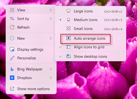Expand the New submenu chevron
The width and height of the screenshot is (137, 99).
[x=51, y=38]
